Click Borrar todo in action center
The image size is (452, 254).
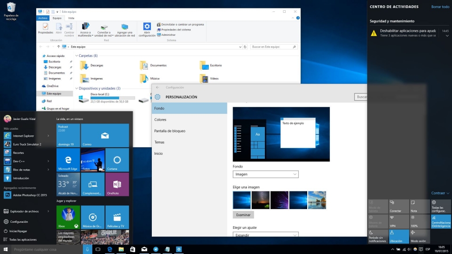pos(440,7)
